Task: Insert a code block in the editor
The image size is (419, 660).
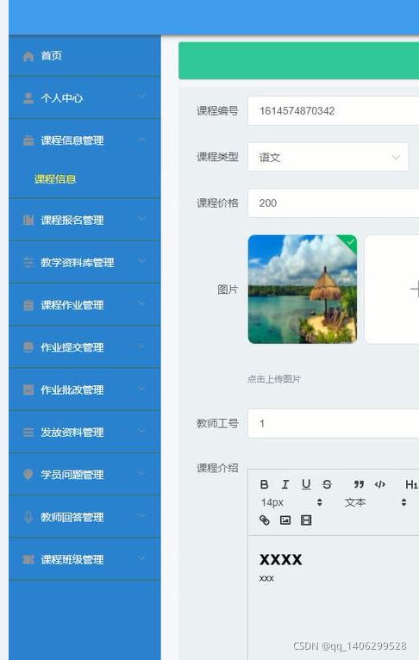Action: tap(380, 484)
